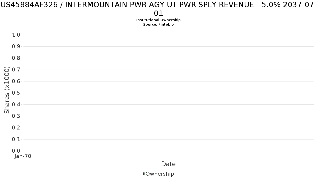The height and width of the screenshot is (178, 317).
Task: Select the 0.4 y-axis tick label
Action: point(16,105)
